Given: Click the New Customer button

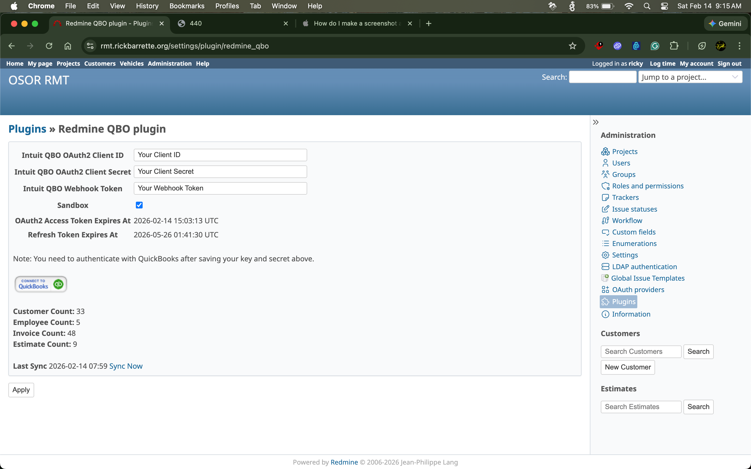Looking at the screenshot, I should 627,367.
